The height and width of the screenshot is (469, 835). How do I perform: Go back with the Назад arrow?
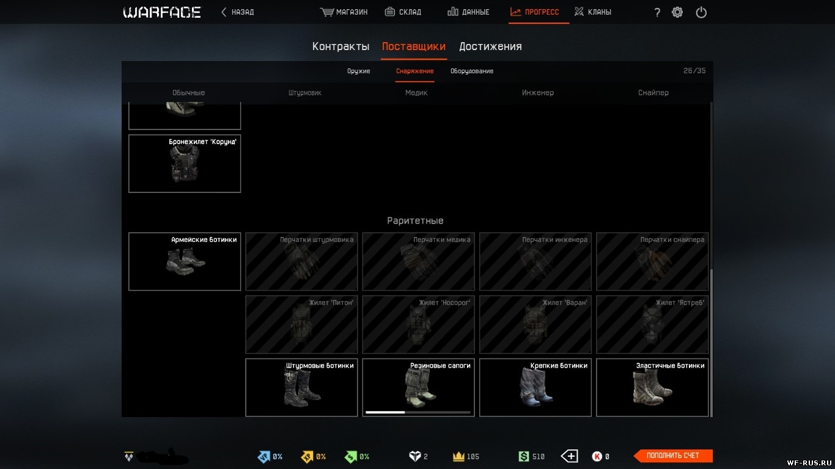237,12
